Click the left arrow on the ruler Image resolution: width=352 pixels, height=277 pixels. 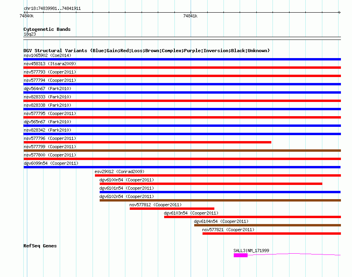pyautogui.click(x=25, y=12)
